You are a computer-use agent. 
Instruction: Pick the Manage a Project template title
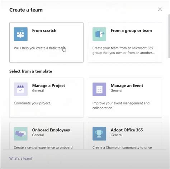(48, 86)
